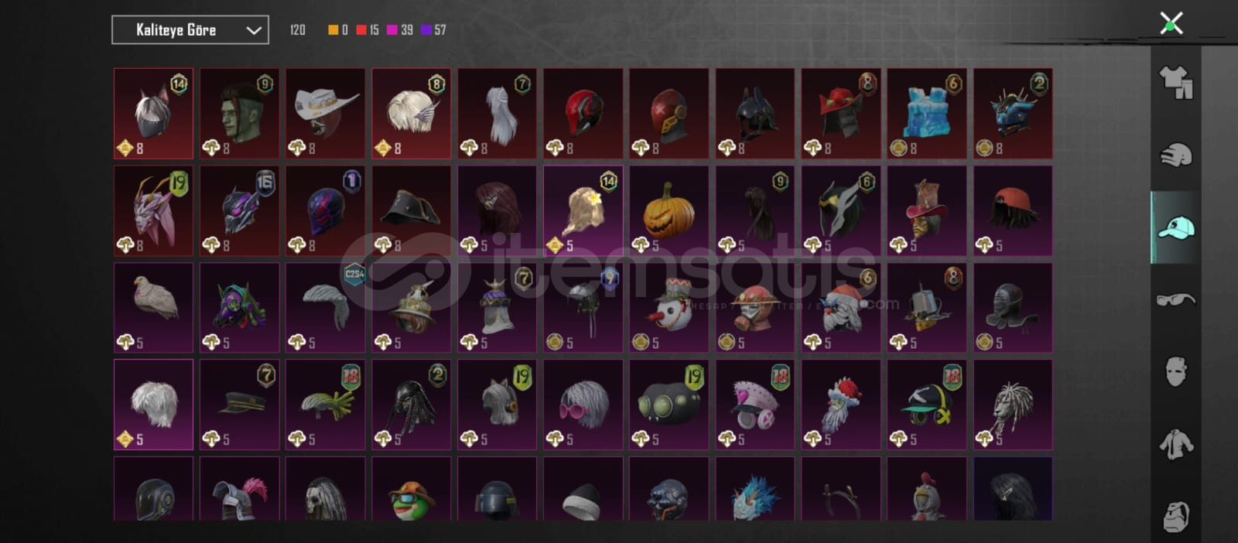1238x543 pixels.
Task: Open the Kaliteye Göre sort dropdown
Action: 190,30
